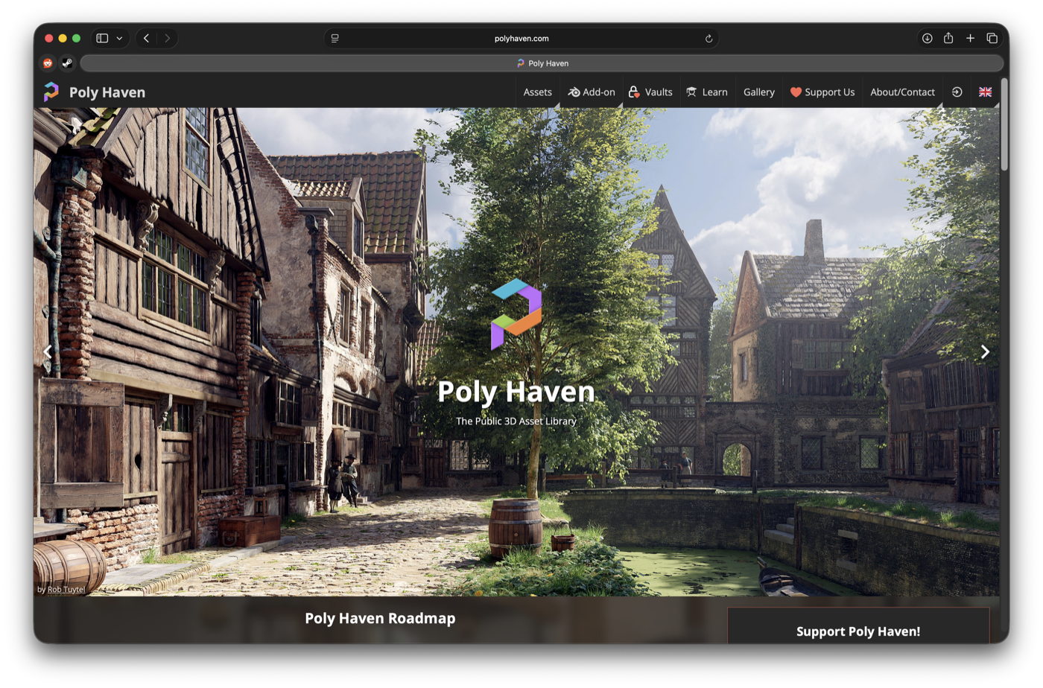Advance to the next carousel slide
The image size is (1043, 688).
(x=985, y=351)
